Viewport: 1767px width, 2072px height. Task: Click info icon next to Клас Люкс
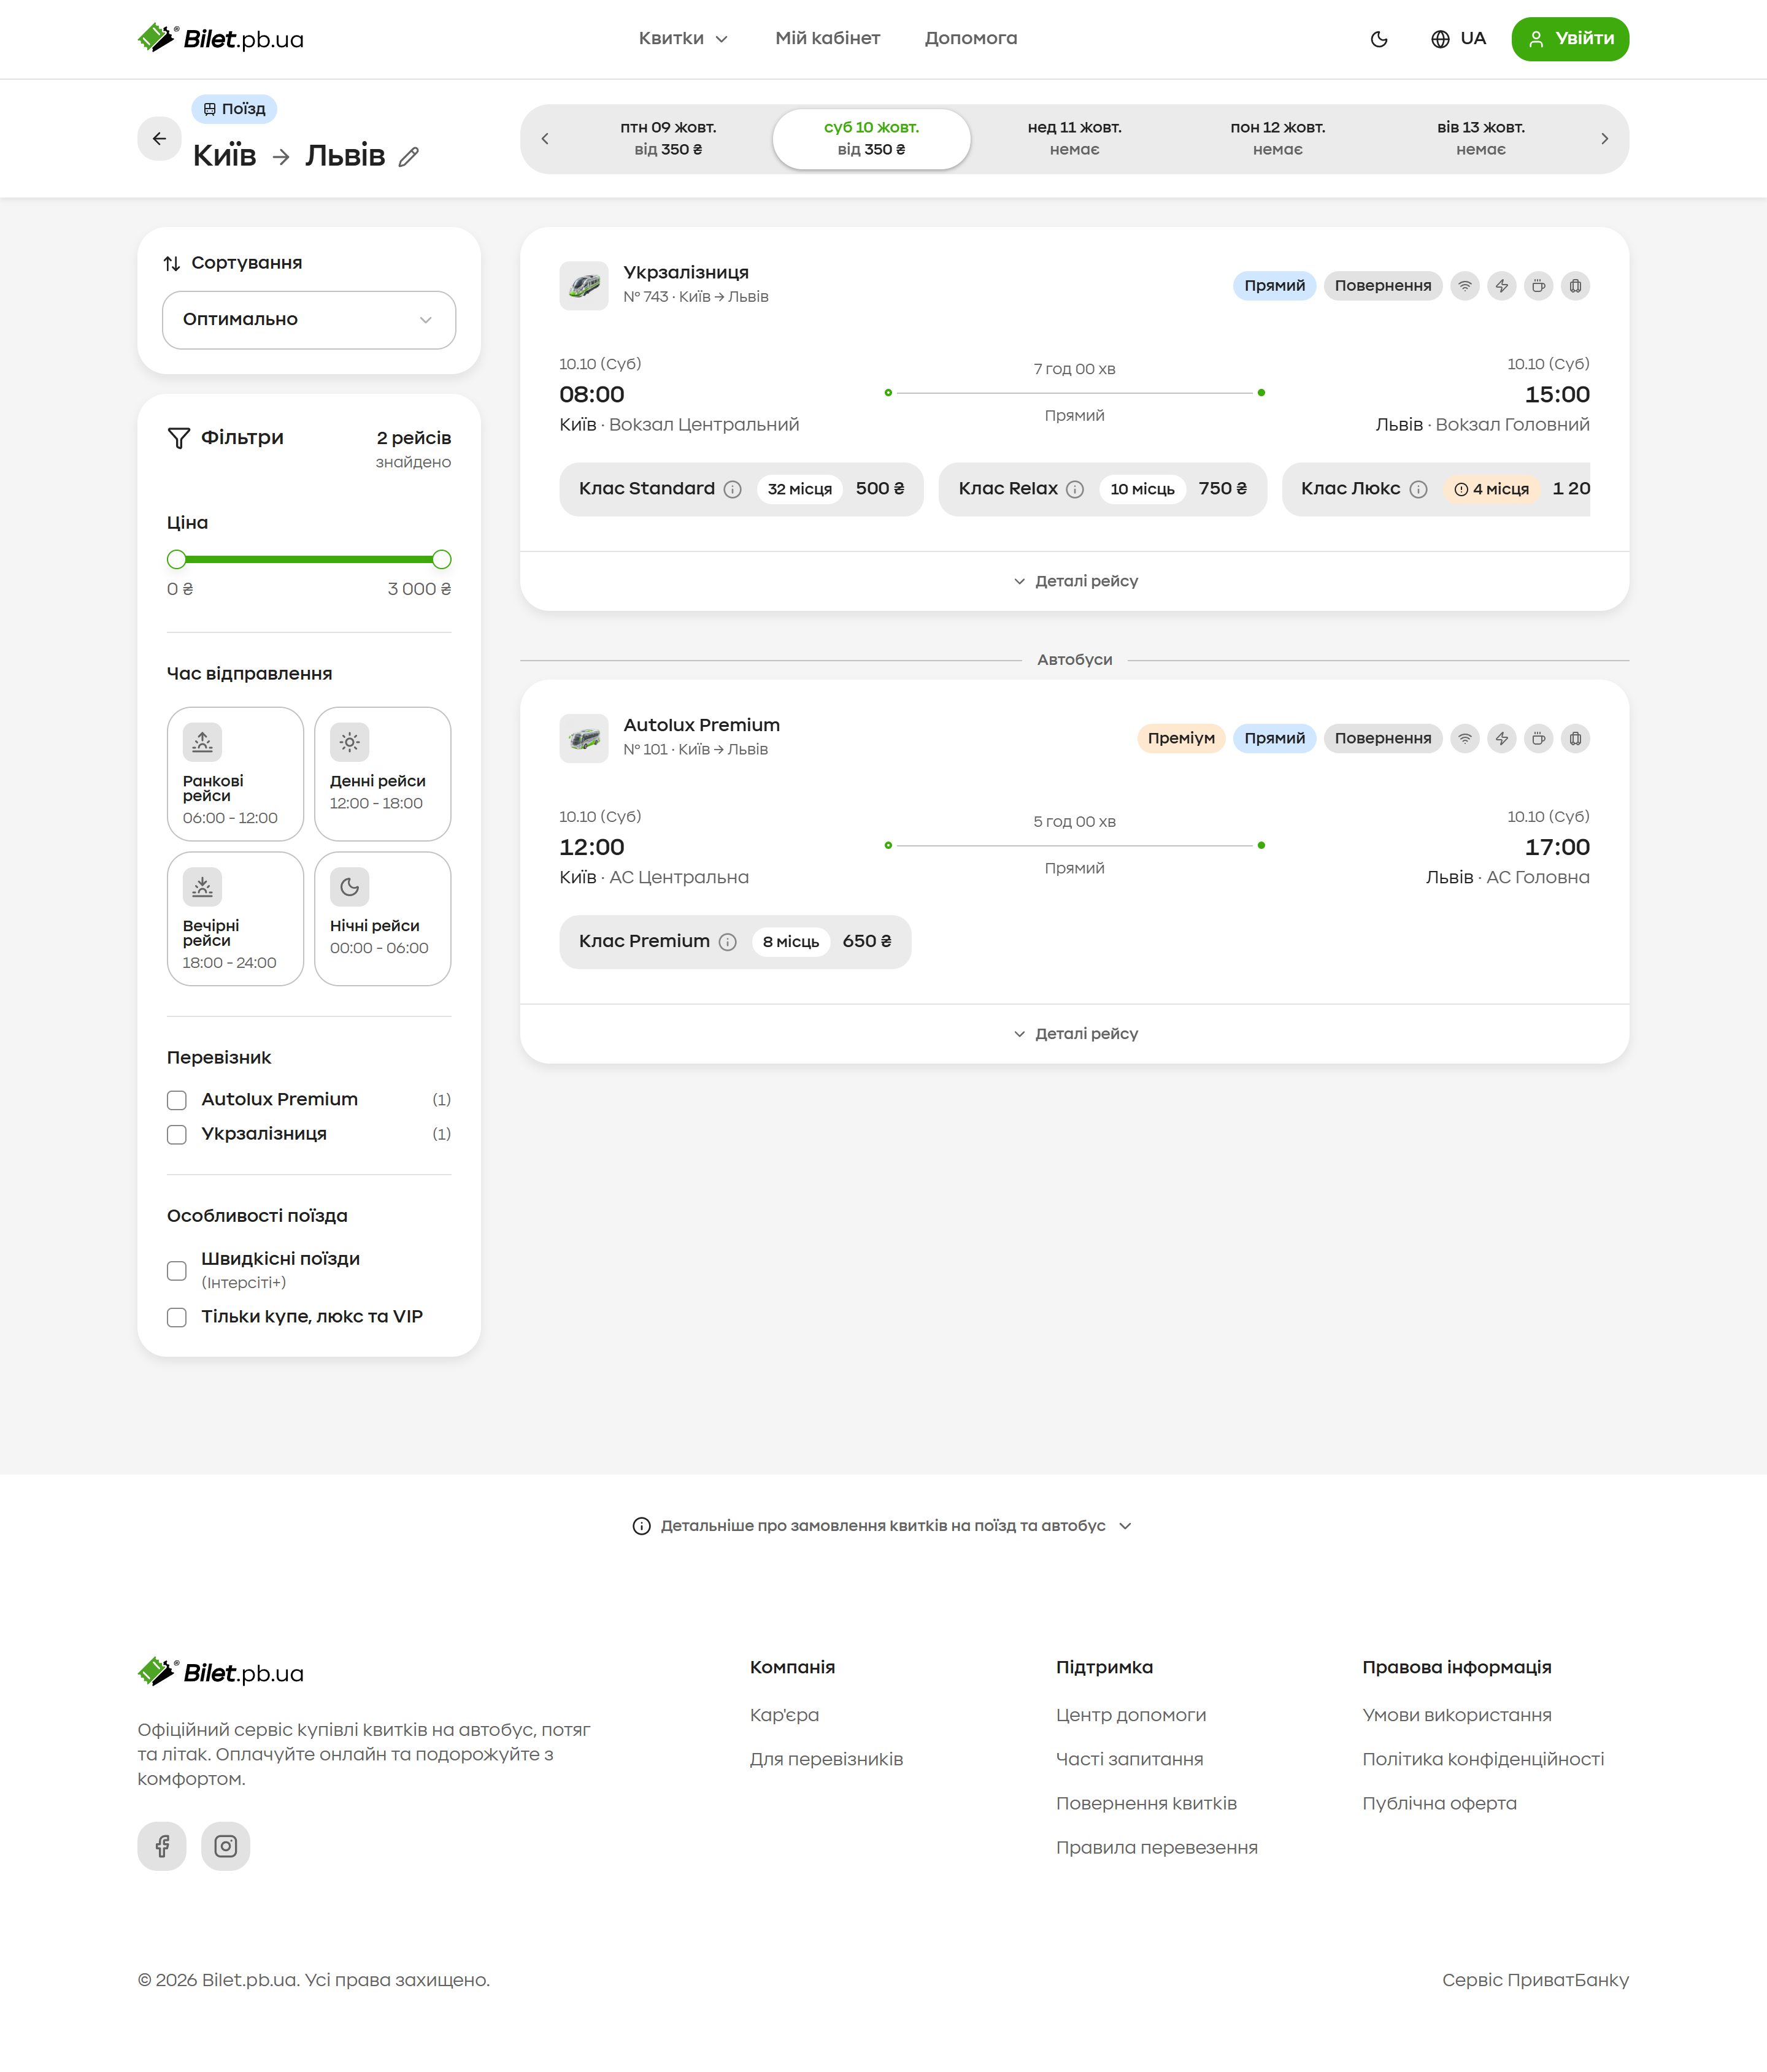click(1418, 489)
